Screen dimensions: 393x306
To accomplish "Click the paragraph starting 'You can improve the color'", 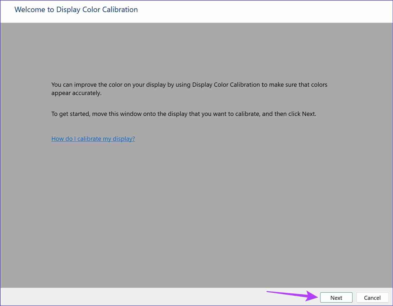I will 189,89.
